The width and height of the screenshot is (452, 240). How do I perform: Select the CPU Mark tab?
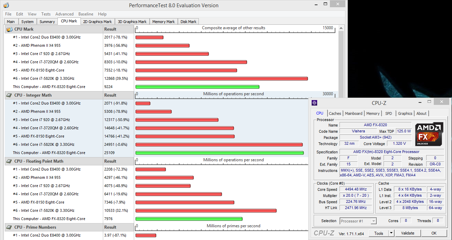tap(69, 21)
